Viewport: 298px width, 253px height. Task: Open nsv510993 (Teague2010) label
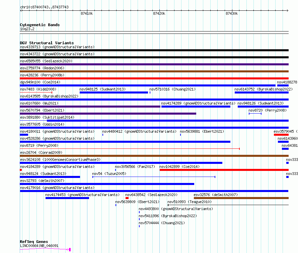click(190, 202)
